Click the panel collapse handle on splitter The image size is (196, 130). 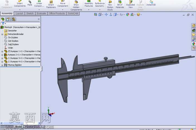tap(42, 69)
